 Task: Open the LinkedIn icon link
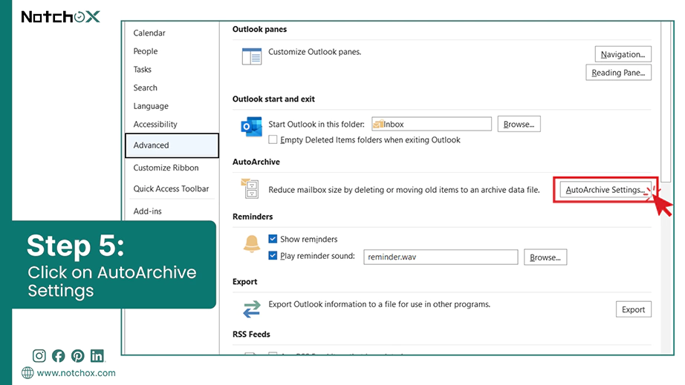coord(97,356)
